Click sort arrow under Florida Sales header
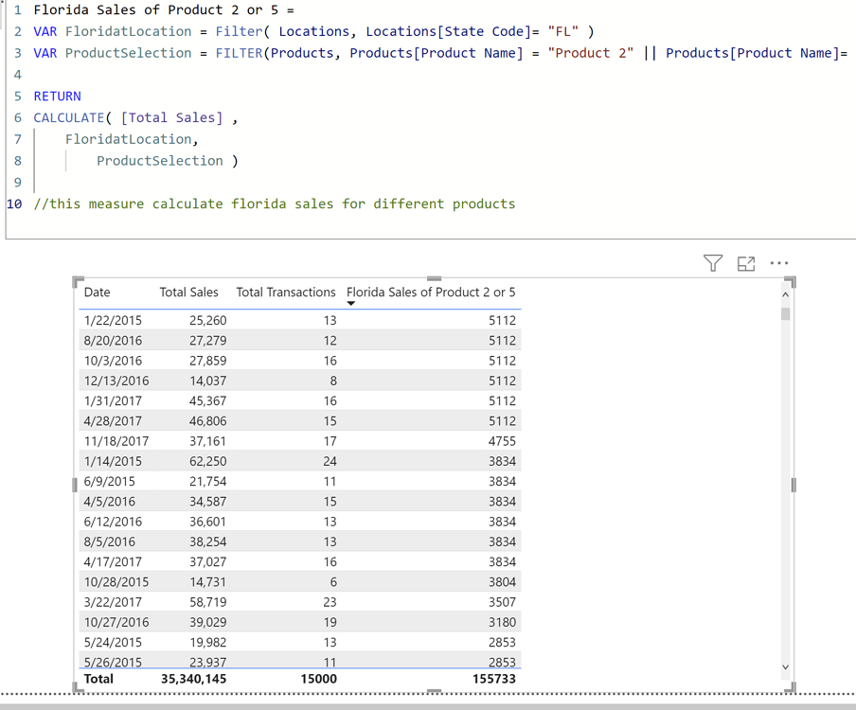 click(x=351, y=304)
